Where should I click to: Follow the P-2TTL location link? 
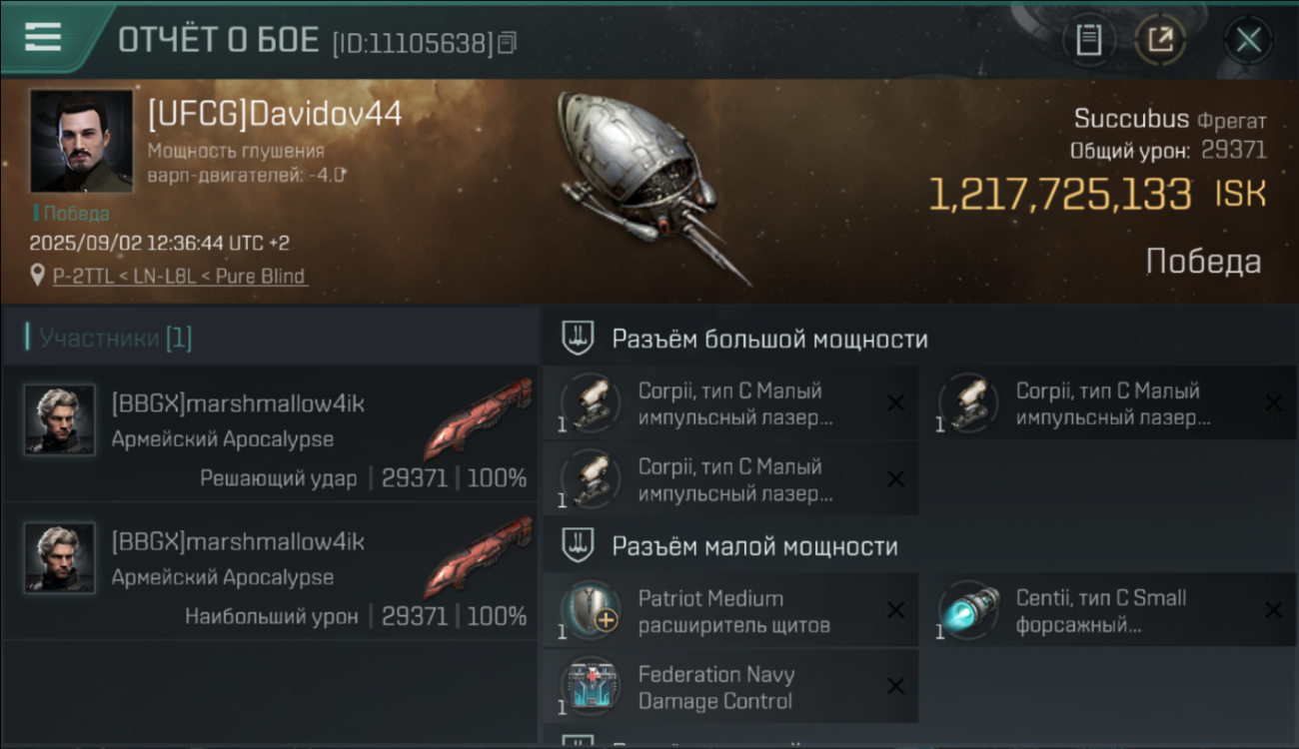[180, 276]
